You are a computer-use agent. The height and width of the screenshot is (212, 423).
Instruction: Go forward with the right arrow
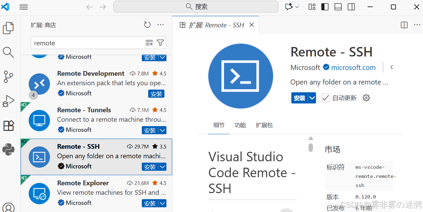(x=103, y=7)
